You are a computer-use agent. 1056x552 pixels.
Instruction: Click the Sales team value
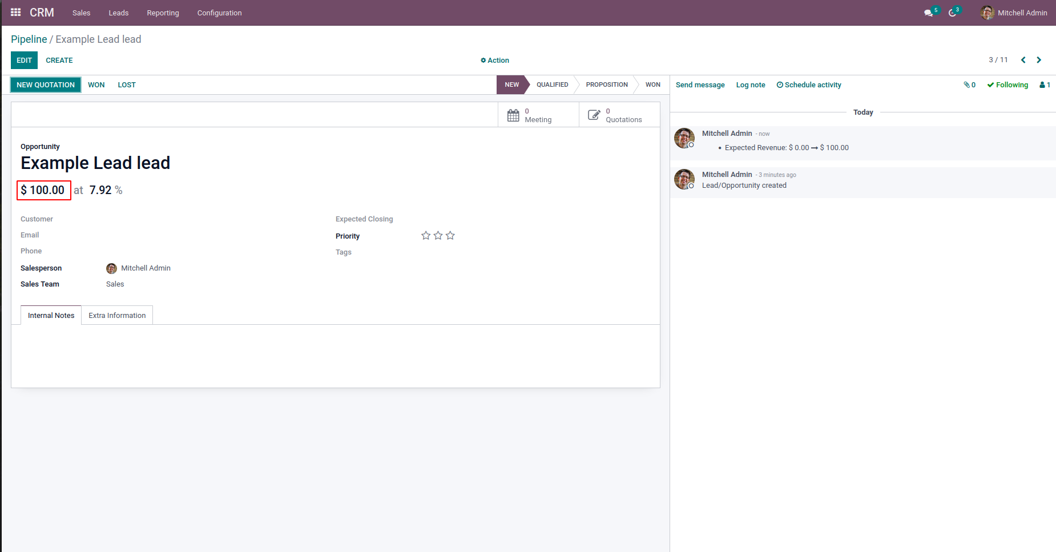coord(115,284)
